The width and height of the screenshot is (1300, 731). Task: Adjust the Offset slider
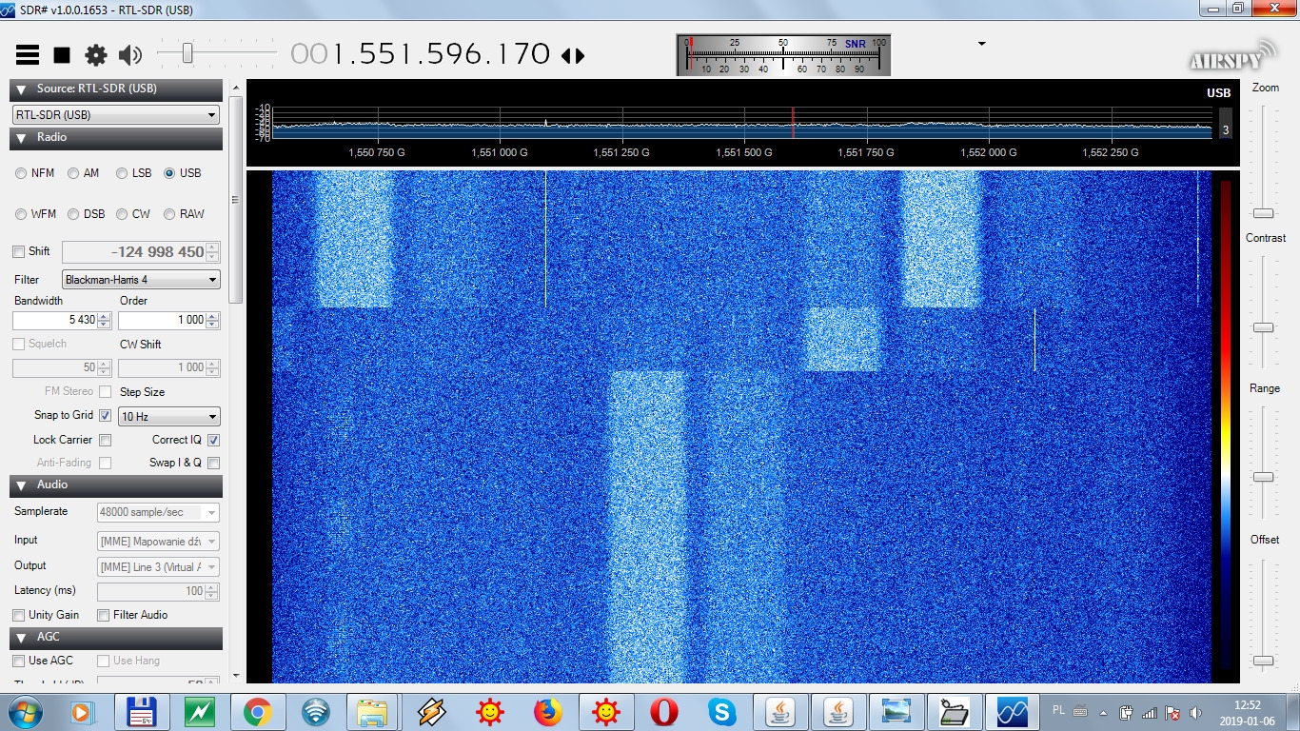point(1263,661)
